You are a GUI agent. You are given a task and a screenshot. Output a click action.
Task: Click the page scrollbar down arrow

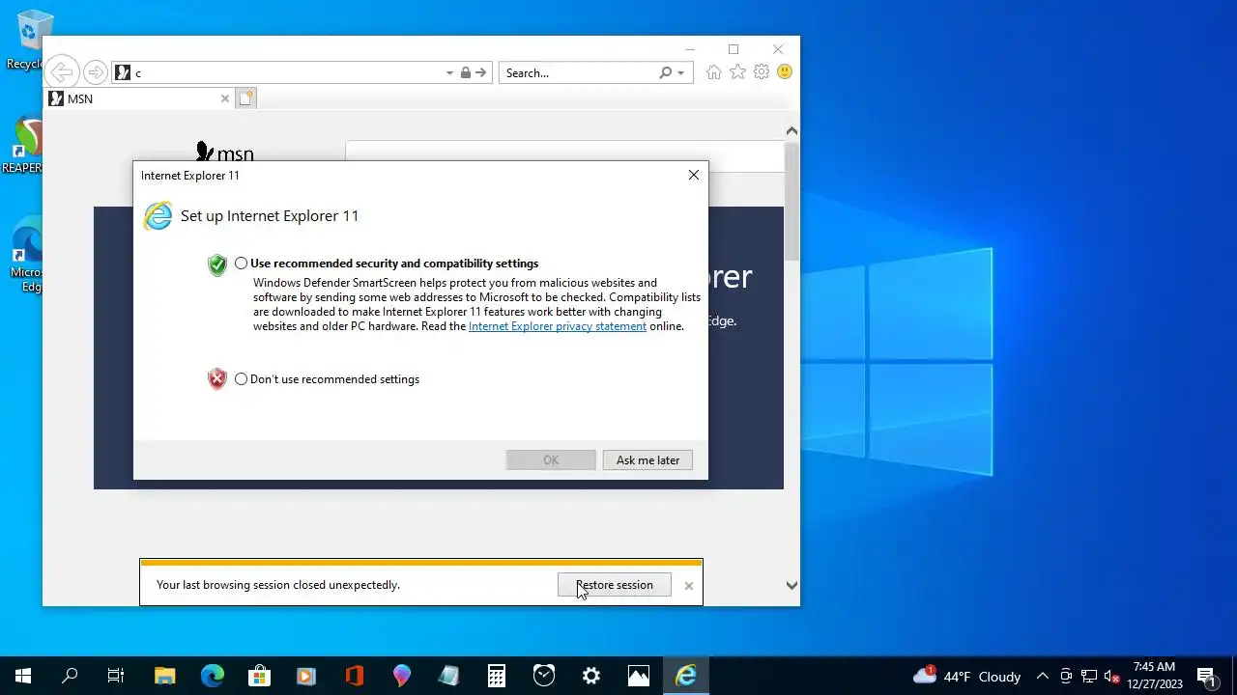coord(791,585)
